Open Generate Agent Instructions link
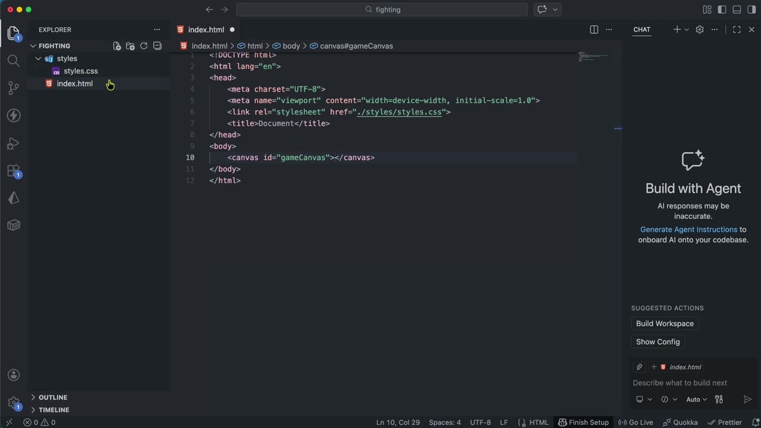Screen dimensions: 761x428 click(x=688, y=229)
